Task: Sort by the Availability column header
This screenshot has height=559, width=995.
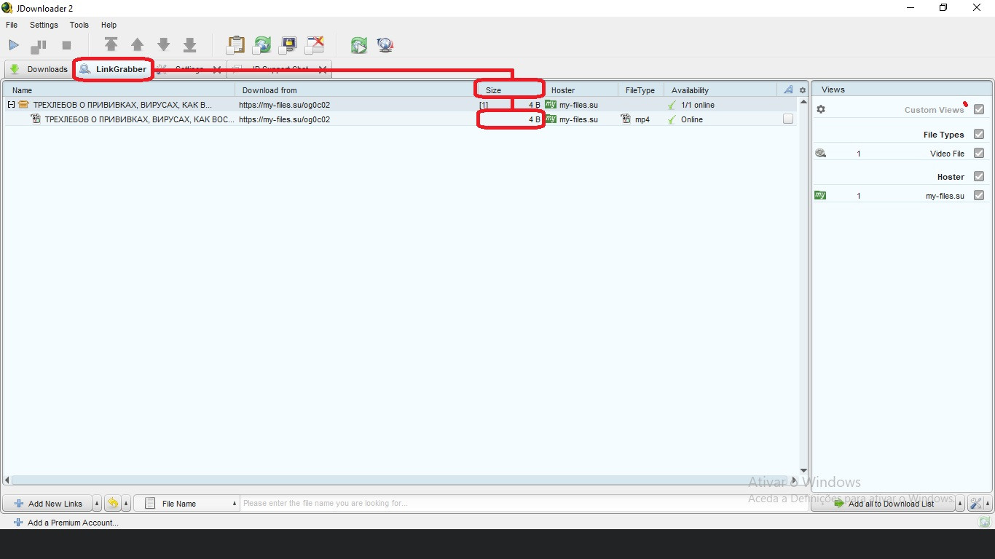Action: point(720,90)
